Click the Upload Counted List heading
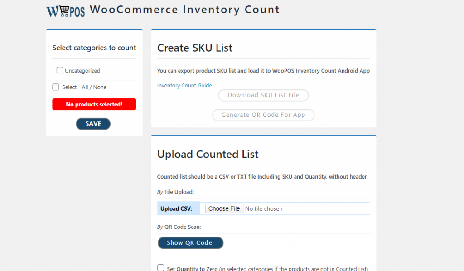Screen dimensions: 464x271 (208, 154)
